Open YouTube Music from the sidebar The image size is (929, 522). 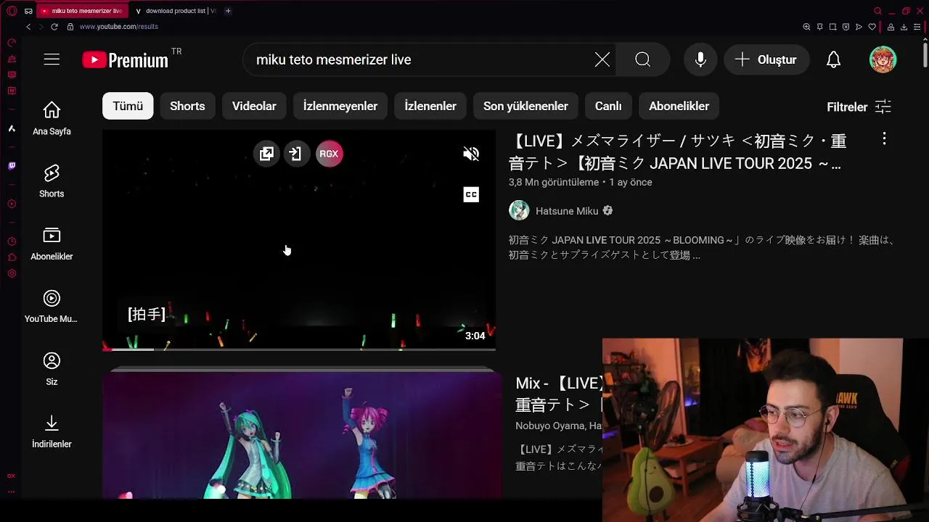coord(52,306)
